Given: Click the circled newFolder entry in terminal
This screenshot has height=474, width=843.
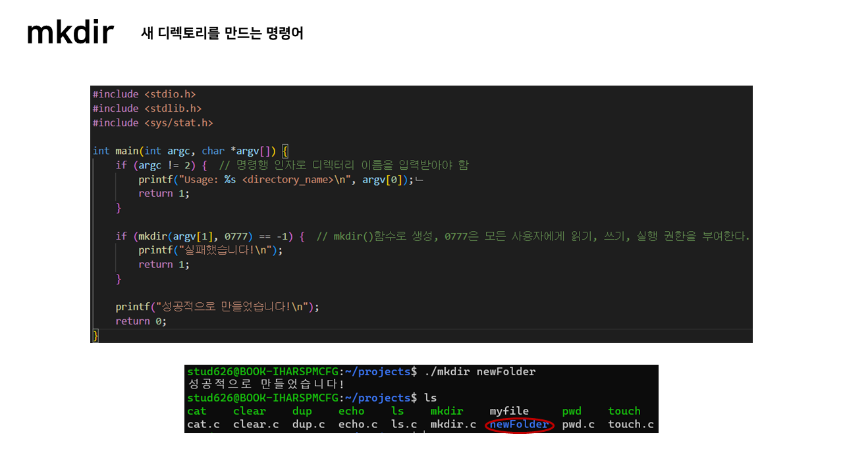Looking at the screenshot, I should 520,424.
